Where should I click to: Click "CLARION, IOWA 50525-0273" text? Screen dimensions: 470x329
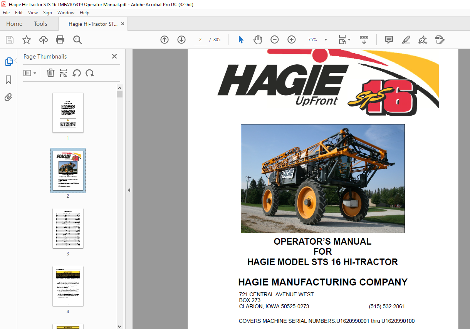tap(274, 307)
